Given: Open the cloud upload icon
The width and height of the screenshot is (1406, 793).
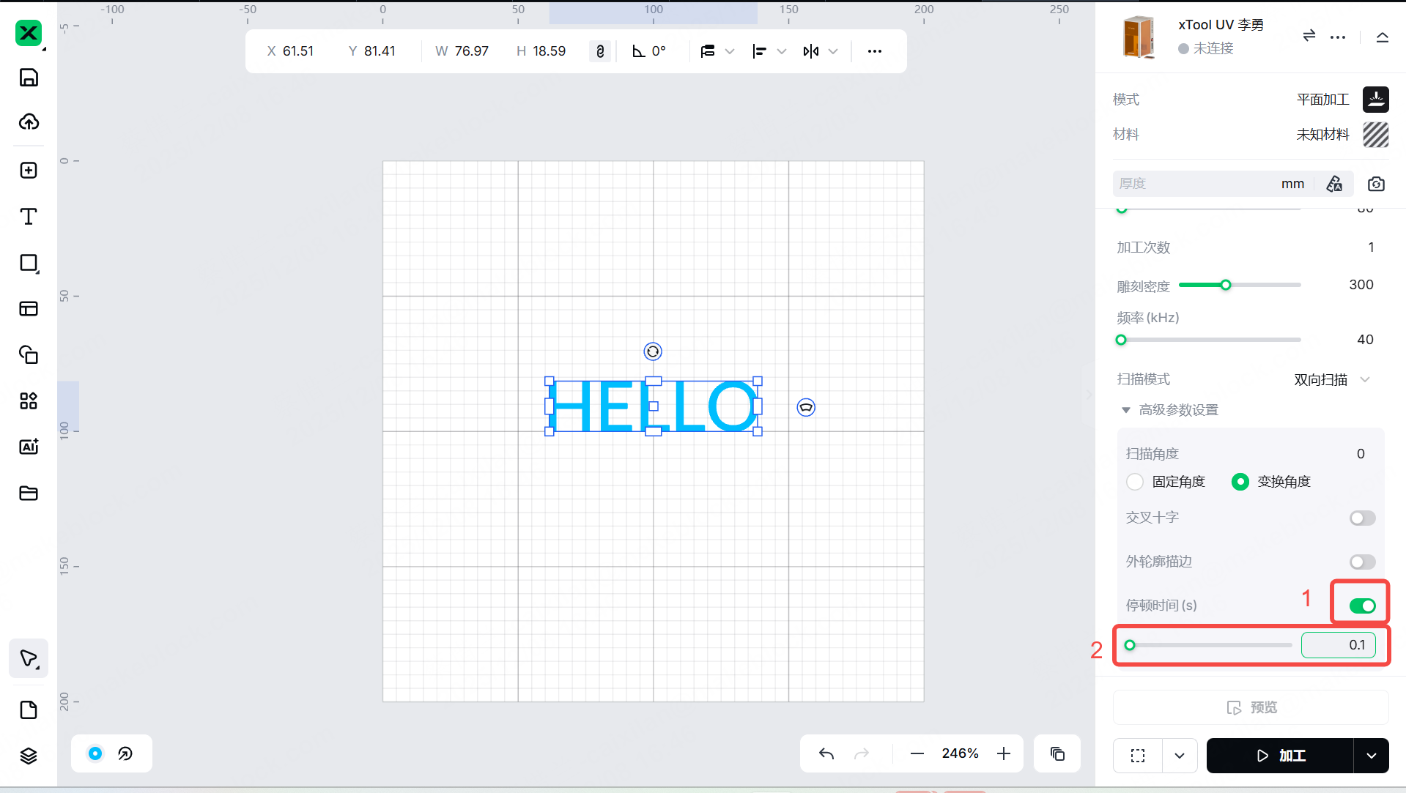Looking at the screenshot, I should click(x=29, y=122).
